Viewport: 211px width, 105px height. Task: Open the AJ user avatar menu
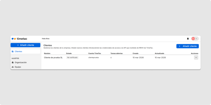tap(195, 39)
